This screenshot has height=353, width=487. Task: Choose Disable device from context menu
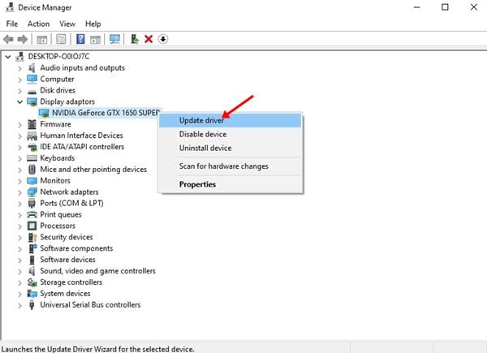(x=231, y=134)
